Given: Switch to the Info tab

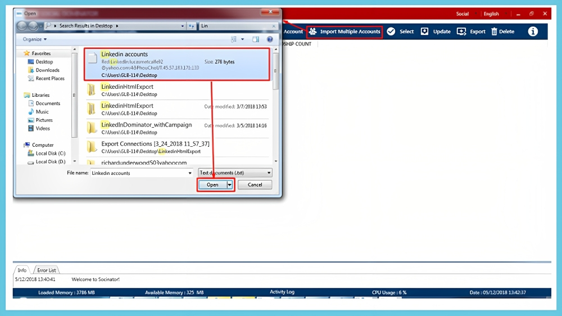Looking at the screenshot, I should 22,270.
